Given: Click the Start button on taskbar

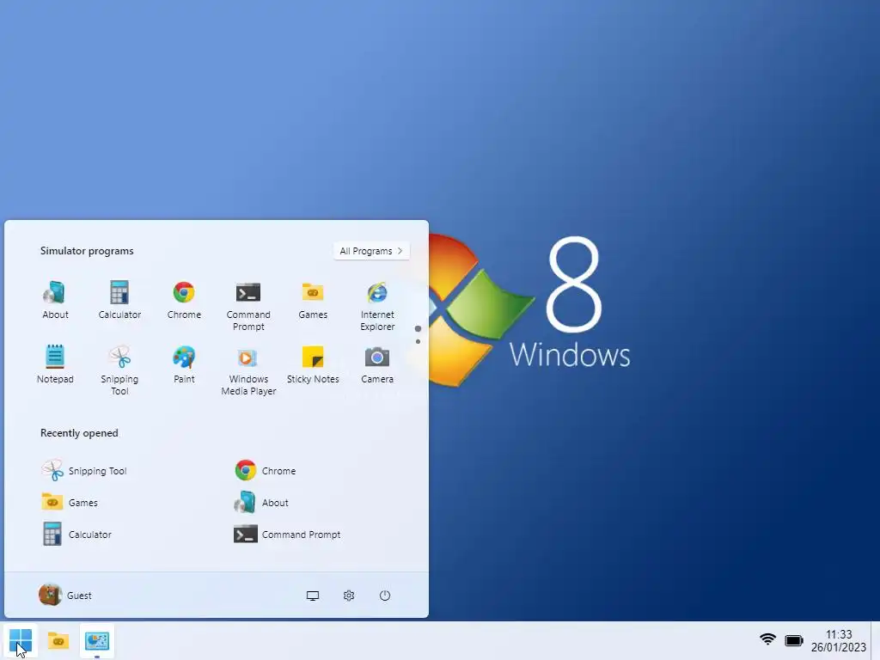Looking at the screenshot, I should (x=21, y=640).
